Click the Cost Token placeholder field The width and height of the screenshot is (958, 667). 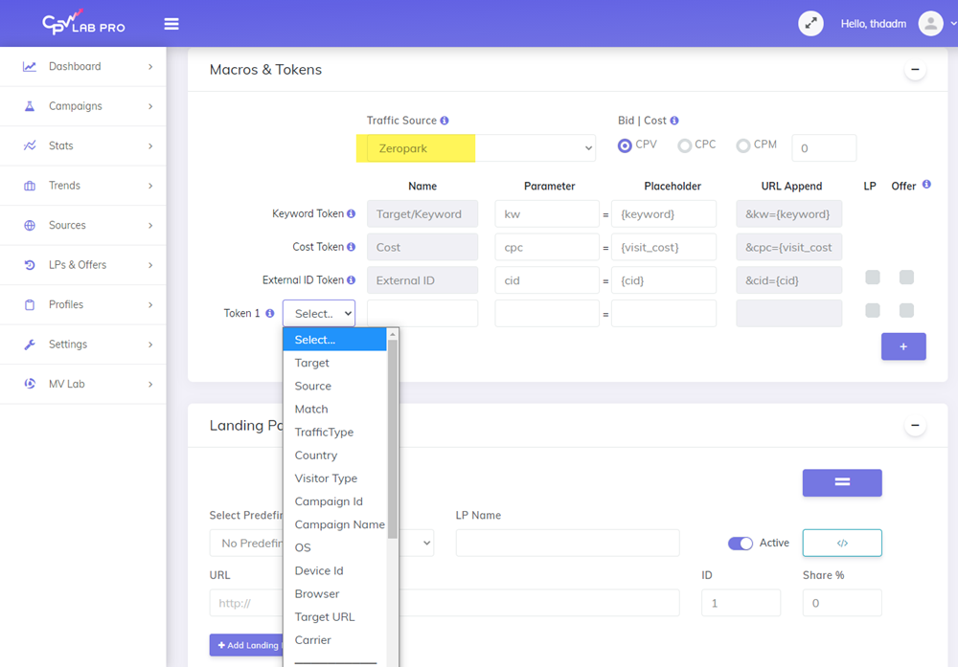(664, 247)
